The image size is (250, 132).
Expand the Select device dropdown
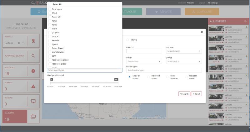point(184,61)
